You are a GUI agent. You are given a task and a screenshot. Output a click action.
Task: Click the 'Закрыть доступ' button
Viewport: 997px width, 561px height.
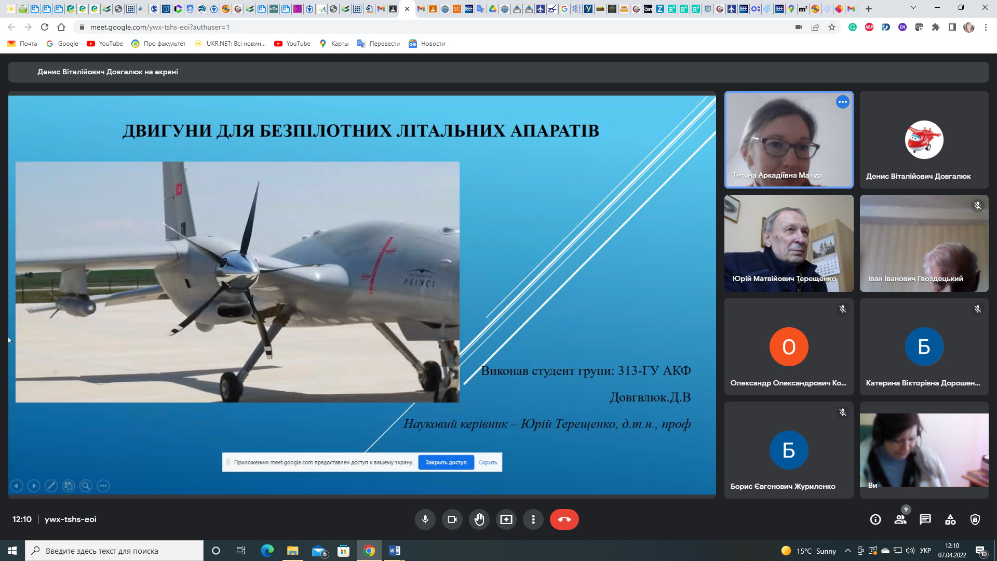(x=446, y=462)
